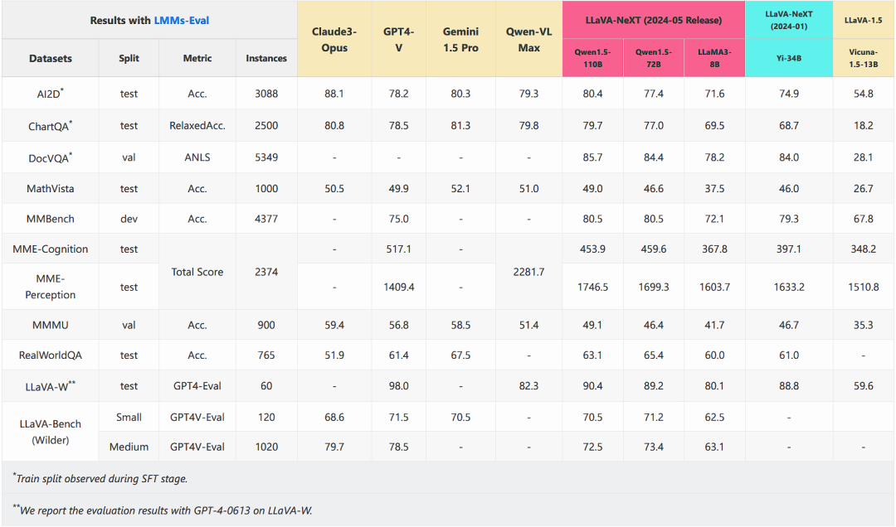Select the MMBench dataset row label
Viewport: 896px width, 527px height.
click(51, 219)
